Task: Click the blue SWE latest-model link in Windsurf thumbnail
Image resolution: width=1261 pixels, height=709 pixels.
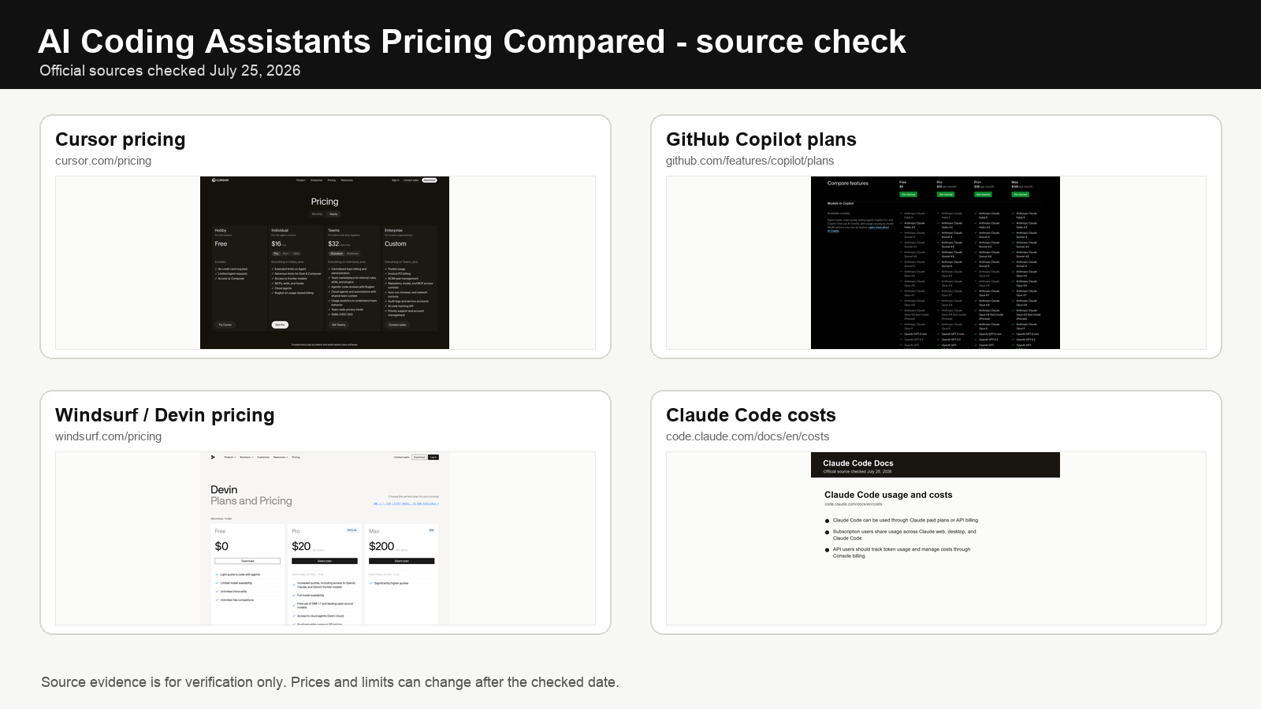Action: point(406,503)
